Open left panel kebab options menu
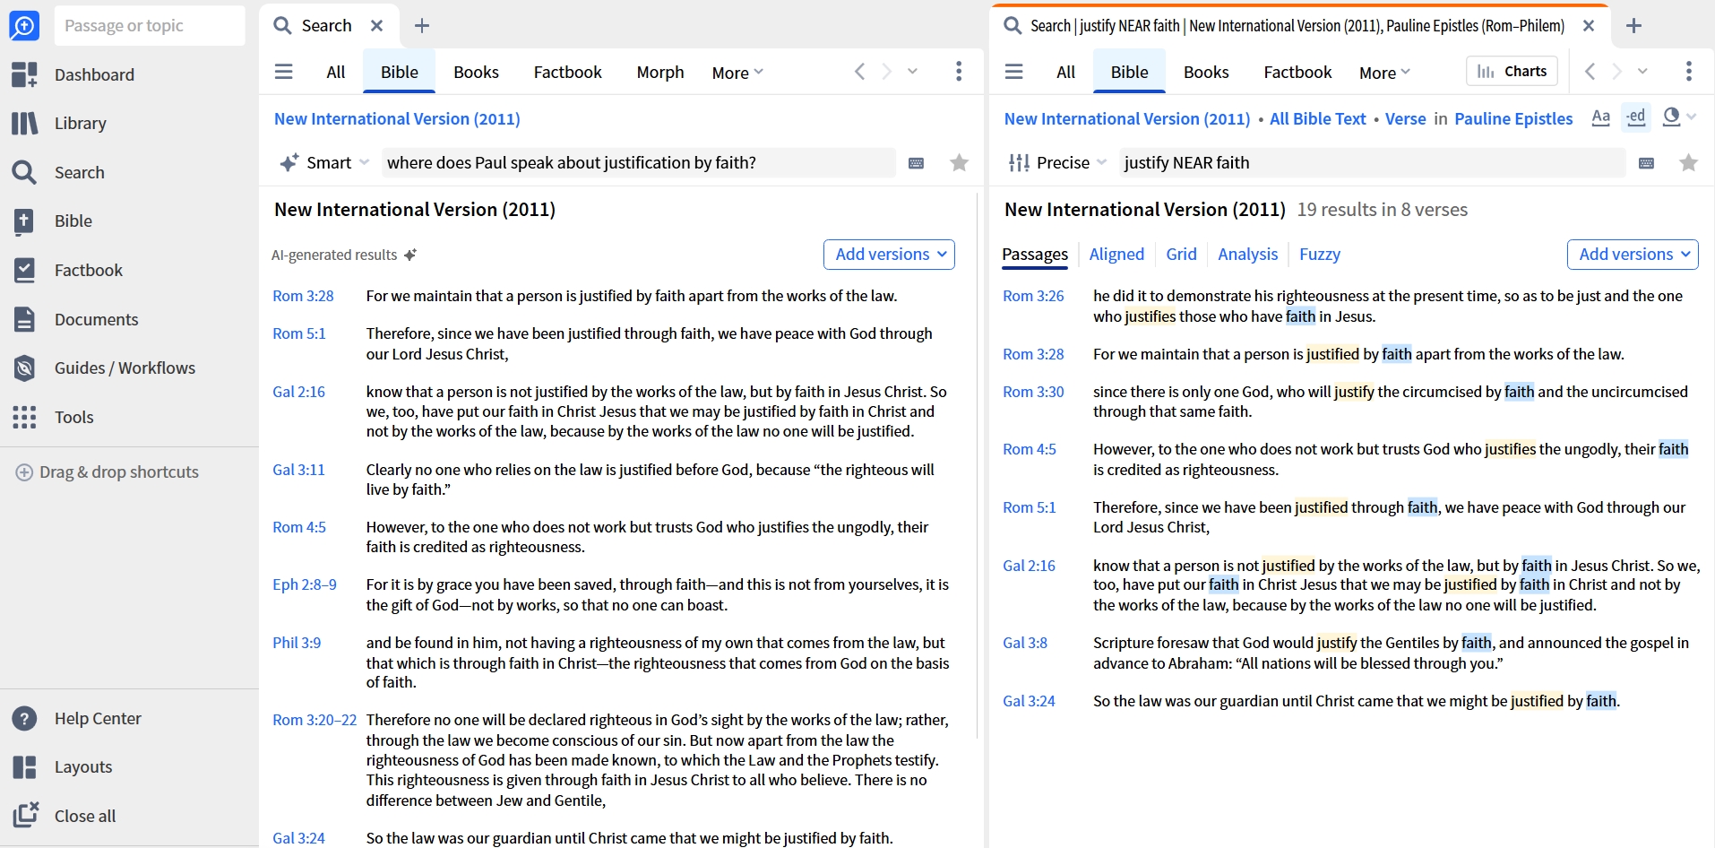1715x848 pixels. point(959,72)
